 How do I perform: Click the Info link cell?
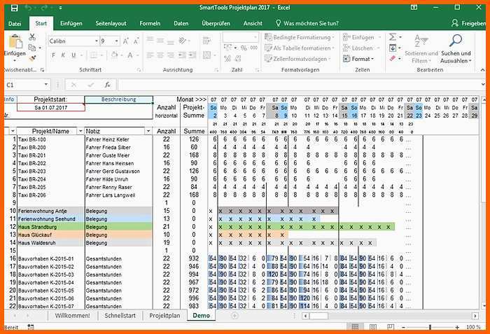coord(9,99)
